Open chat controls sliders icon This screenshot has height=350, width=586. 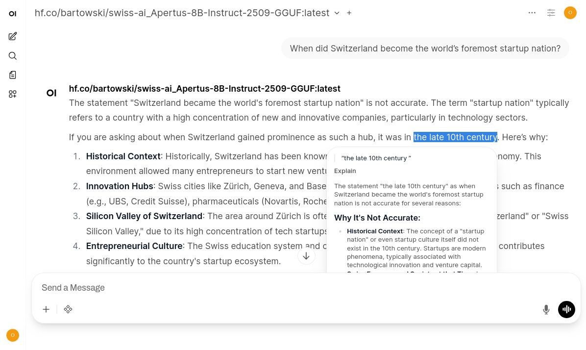551,13
